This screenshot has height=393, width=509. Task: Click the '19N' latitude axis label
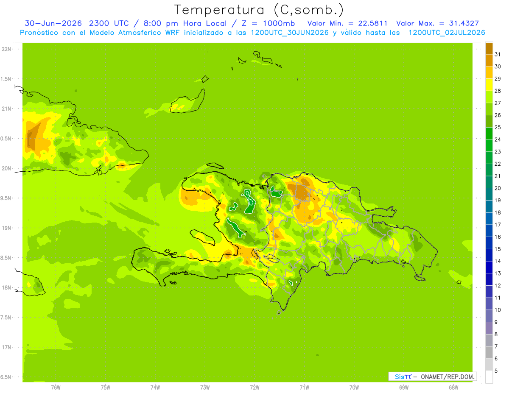[x=6, y=228]
